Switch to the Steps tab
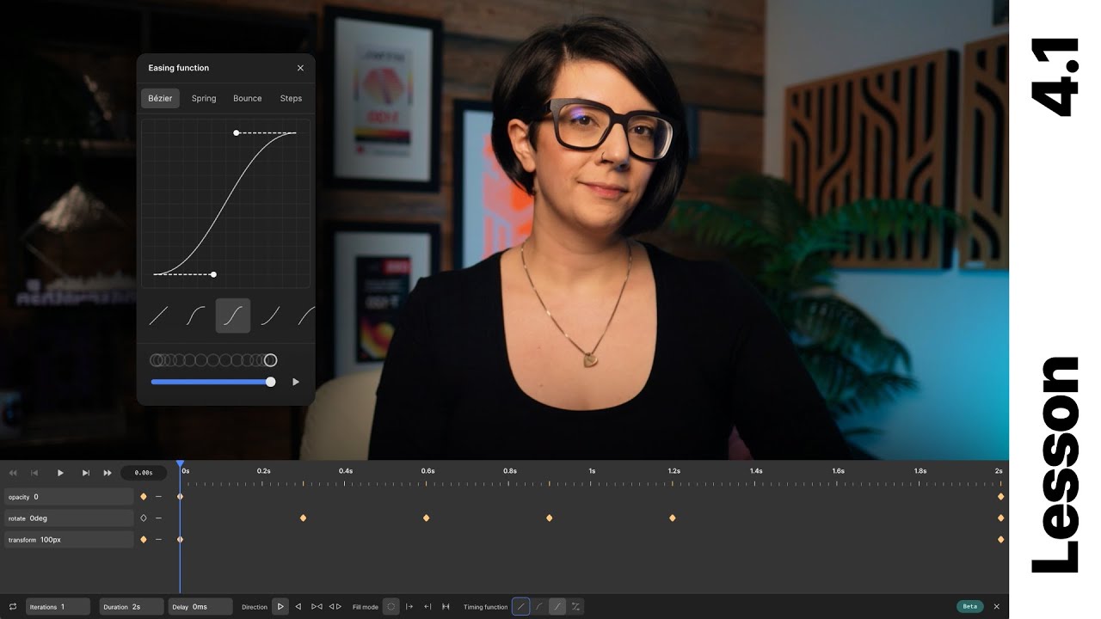The image size is (1101, 619). (x=291, y=98)
